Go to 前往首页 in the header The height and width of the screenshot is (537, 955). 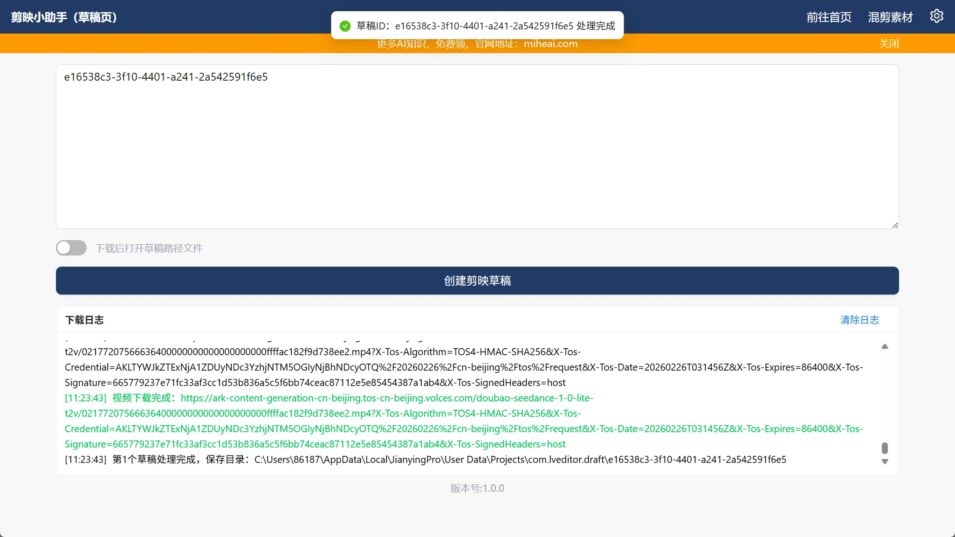pyautogui.click(x=829, y=17)
